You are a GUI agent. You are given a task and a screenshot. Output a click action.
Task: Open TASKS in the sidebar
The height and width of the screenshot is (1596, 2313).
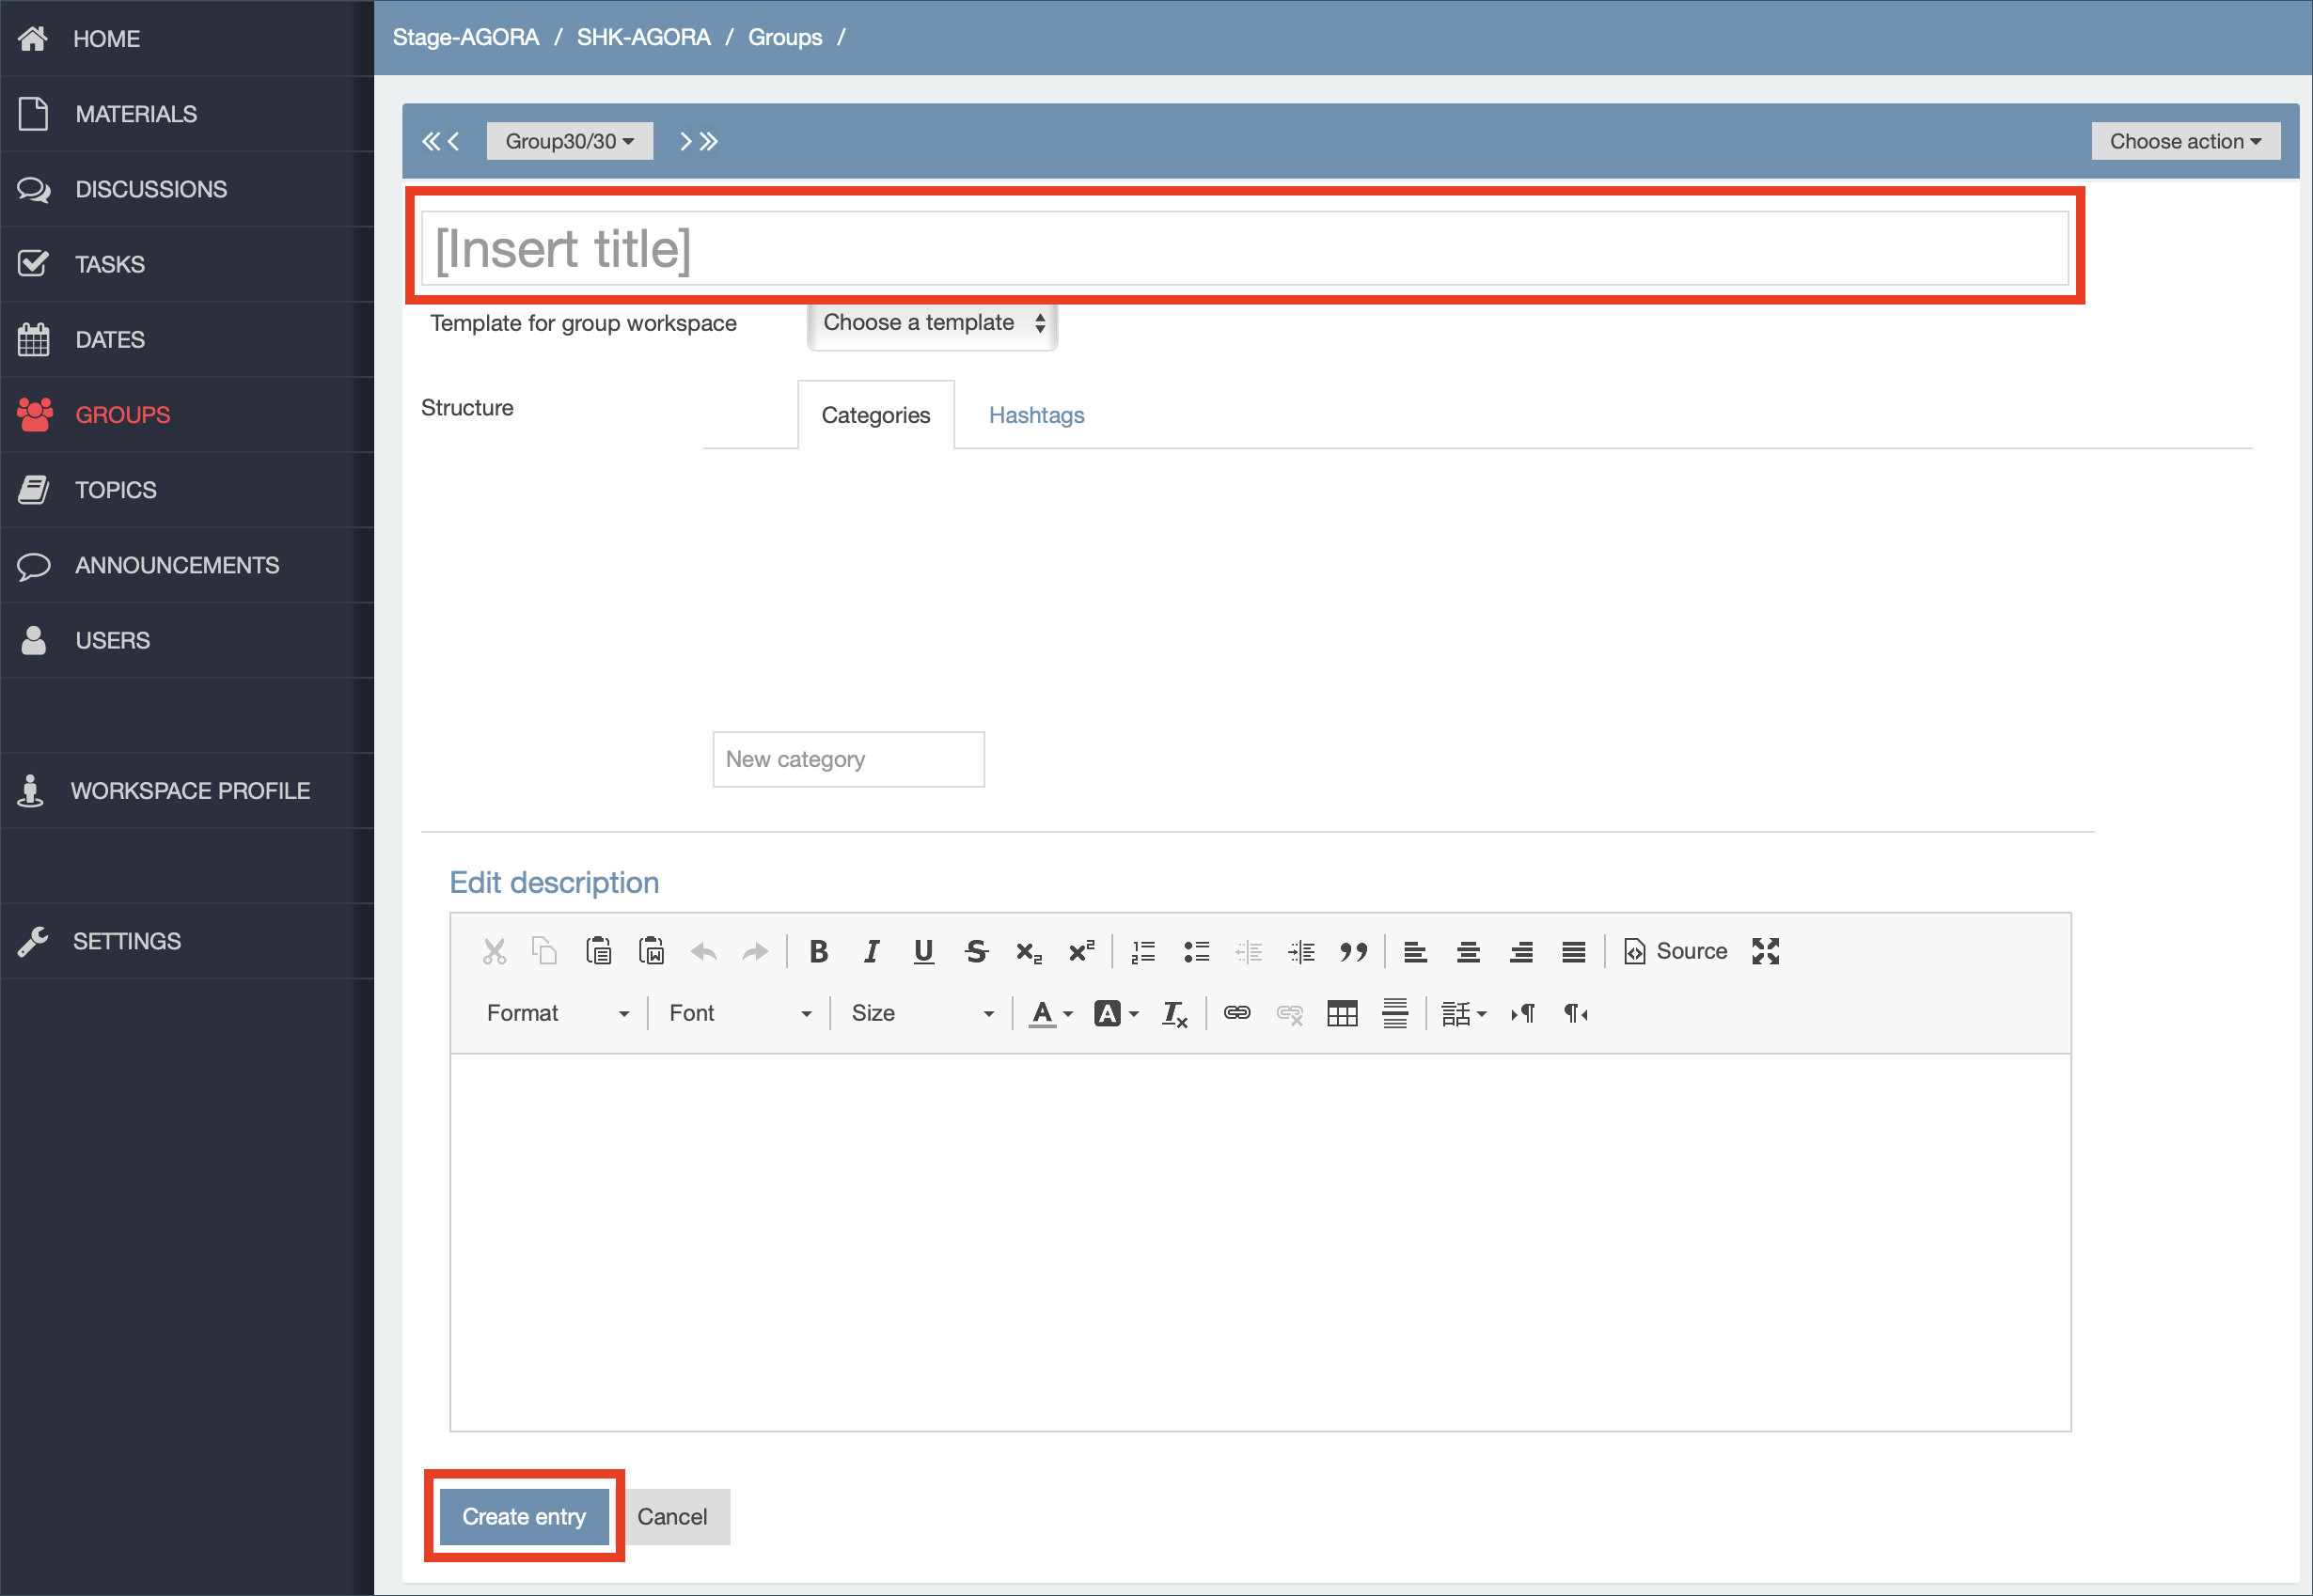(187, 264)
